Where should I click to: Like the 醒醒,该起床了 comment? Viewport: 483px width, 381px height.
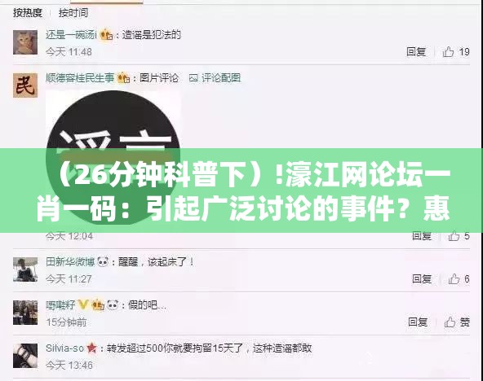point(454,279)
